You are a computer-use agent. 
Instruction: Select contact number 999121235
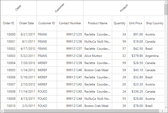point(70,34)
